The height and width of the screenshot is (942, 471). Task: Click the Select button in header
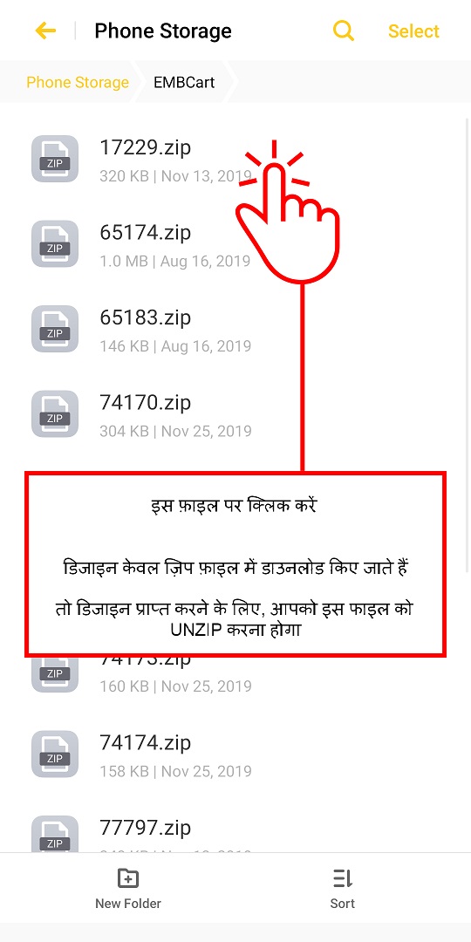414,31
